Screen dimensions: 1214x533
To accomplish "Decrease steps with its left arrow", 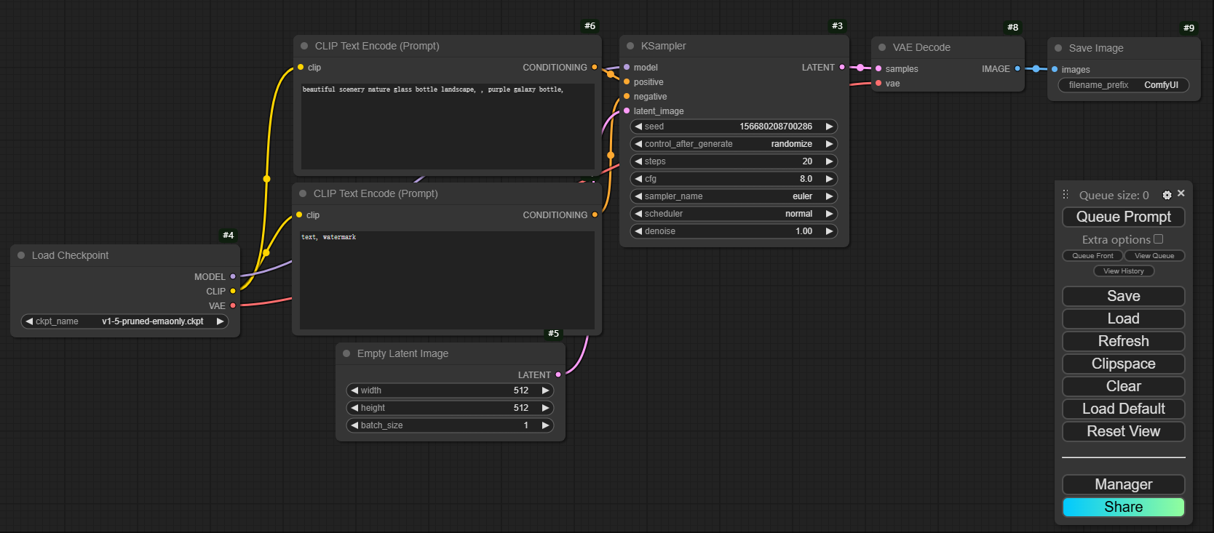I will [638, 161].
